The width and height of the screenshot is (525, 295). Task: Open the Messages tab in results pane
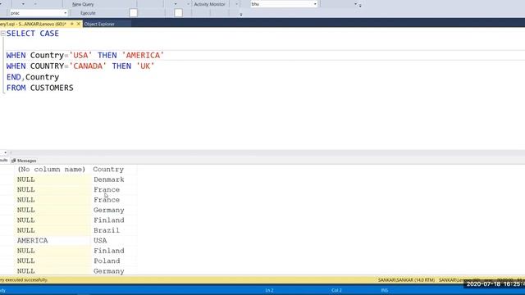click(x=24, y=161)
